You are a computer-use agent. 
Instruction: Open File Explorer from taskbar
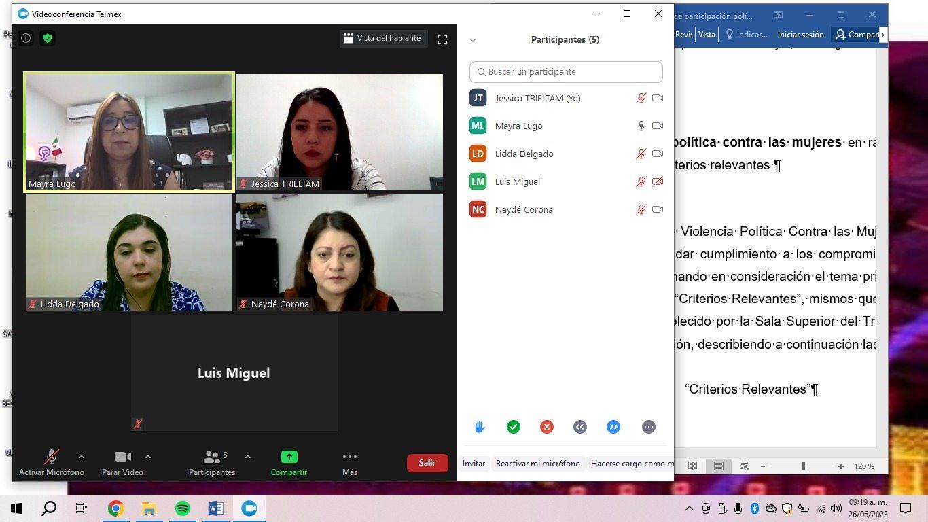click(x=149, y=508)
